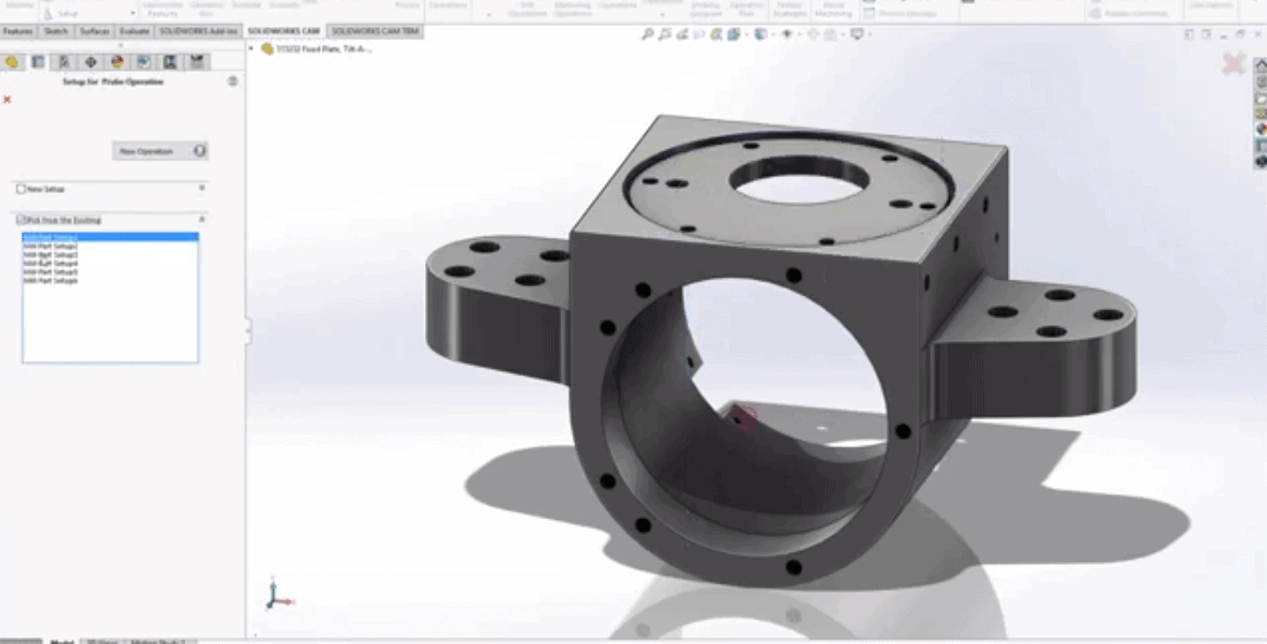Click the Fixed Plate part name in flyout tree
The height and width of the screenshot is (644, 1267).
[x=324, y=48]
